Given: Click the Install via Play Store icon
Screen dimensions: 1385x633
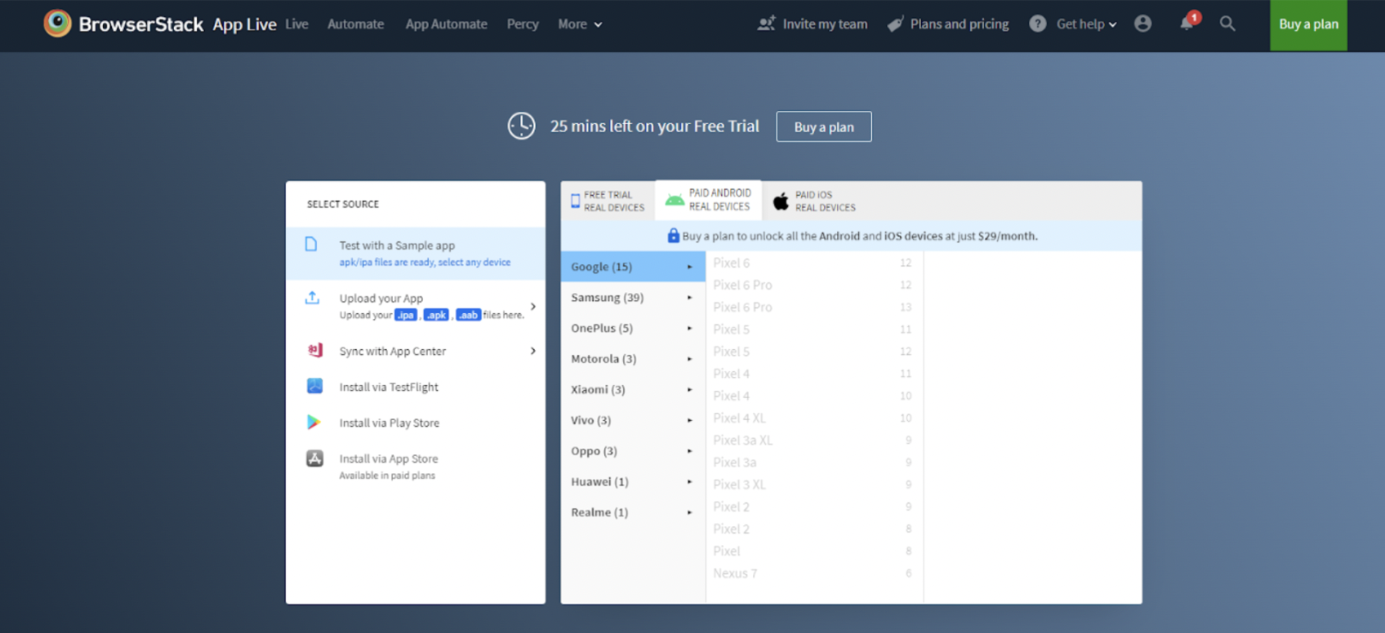Looking at the screenshot, I should coord(314,423).
